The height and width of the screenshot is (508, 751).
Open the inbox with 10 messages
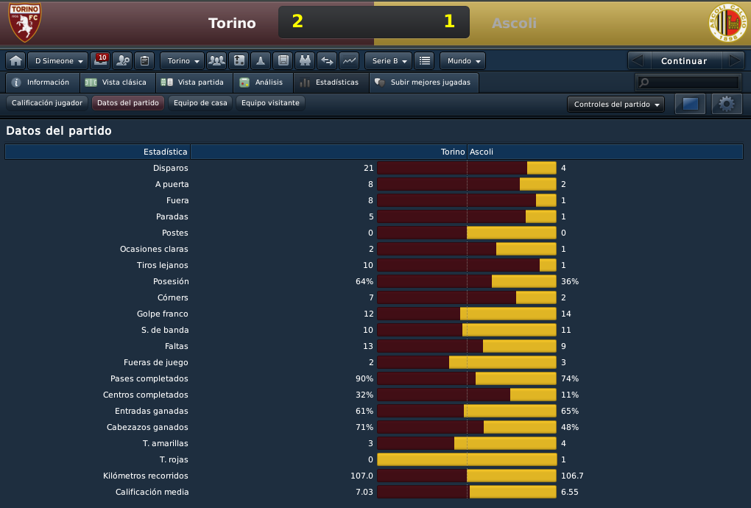[101, 61]
